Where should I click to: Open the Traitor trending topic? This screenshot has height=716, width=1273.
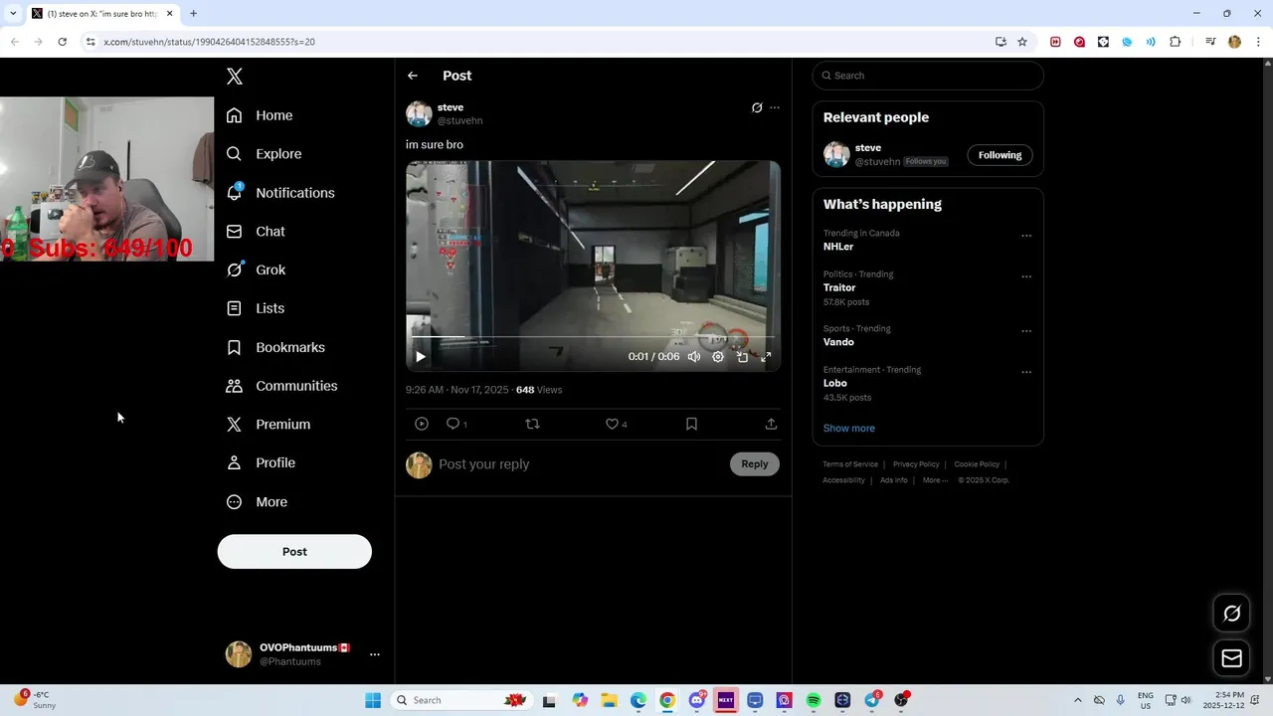(839, 287)
